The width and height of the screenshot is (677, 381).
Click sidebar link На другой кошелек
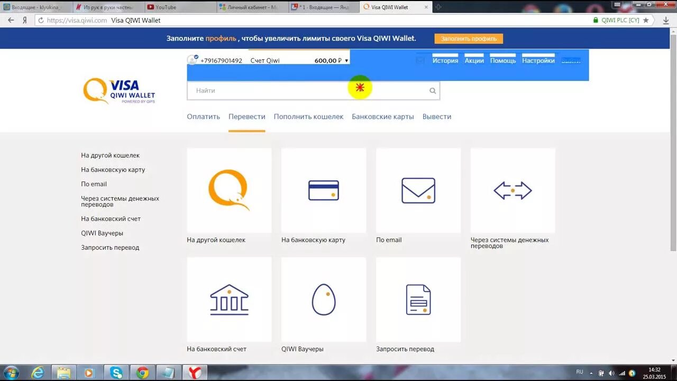111,156
